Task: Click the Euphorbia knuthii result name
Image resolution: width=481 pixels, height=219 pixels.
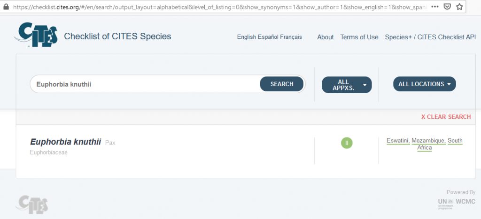Action: coord(66,142)
